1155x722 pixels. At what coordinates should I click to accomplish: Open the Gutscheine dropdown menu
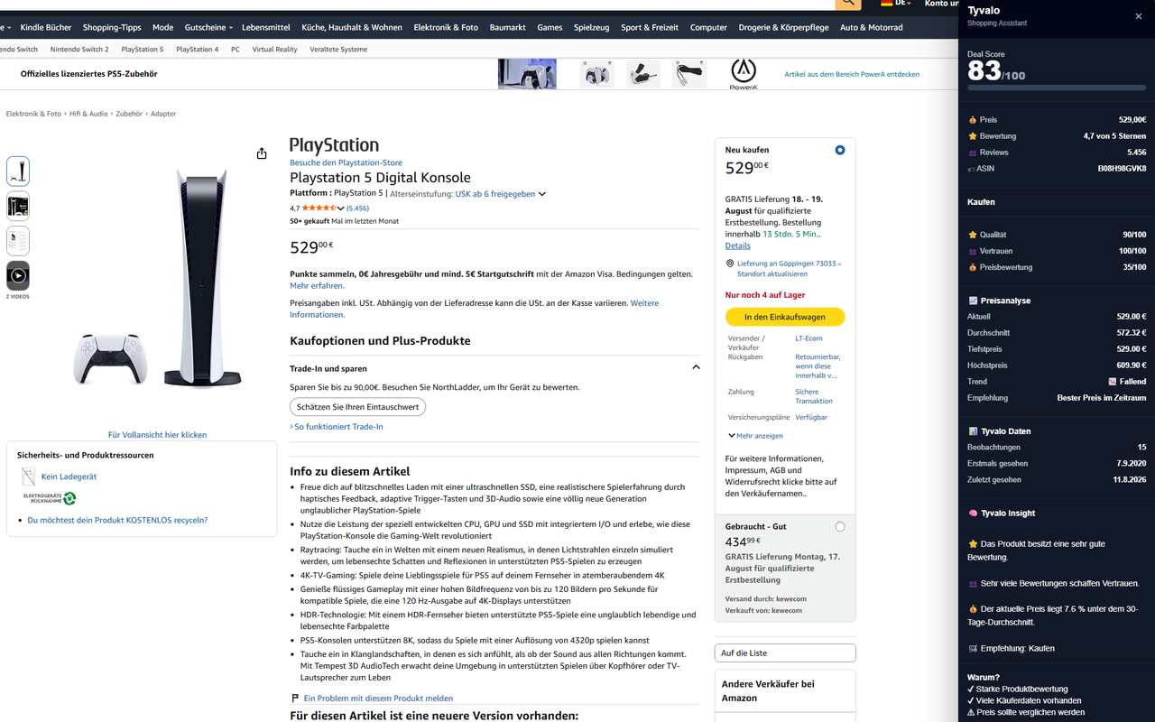[208, 28]
